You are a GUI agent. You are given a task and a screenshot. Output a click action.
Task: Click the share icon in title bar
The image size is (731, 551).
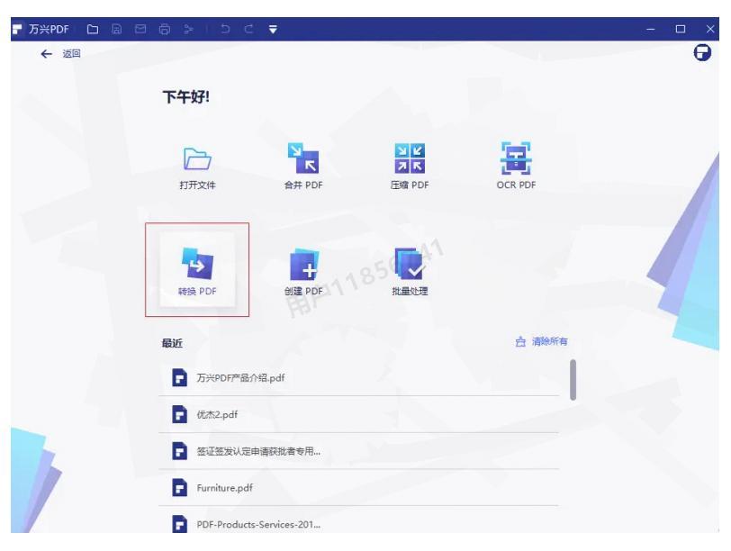coord(188,30)
